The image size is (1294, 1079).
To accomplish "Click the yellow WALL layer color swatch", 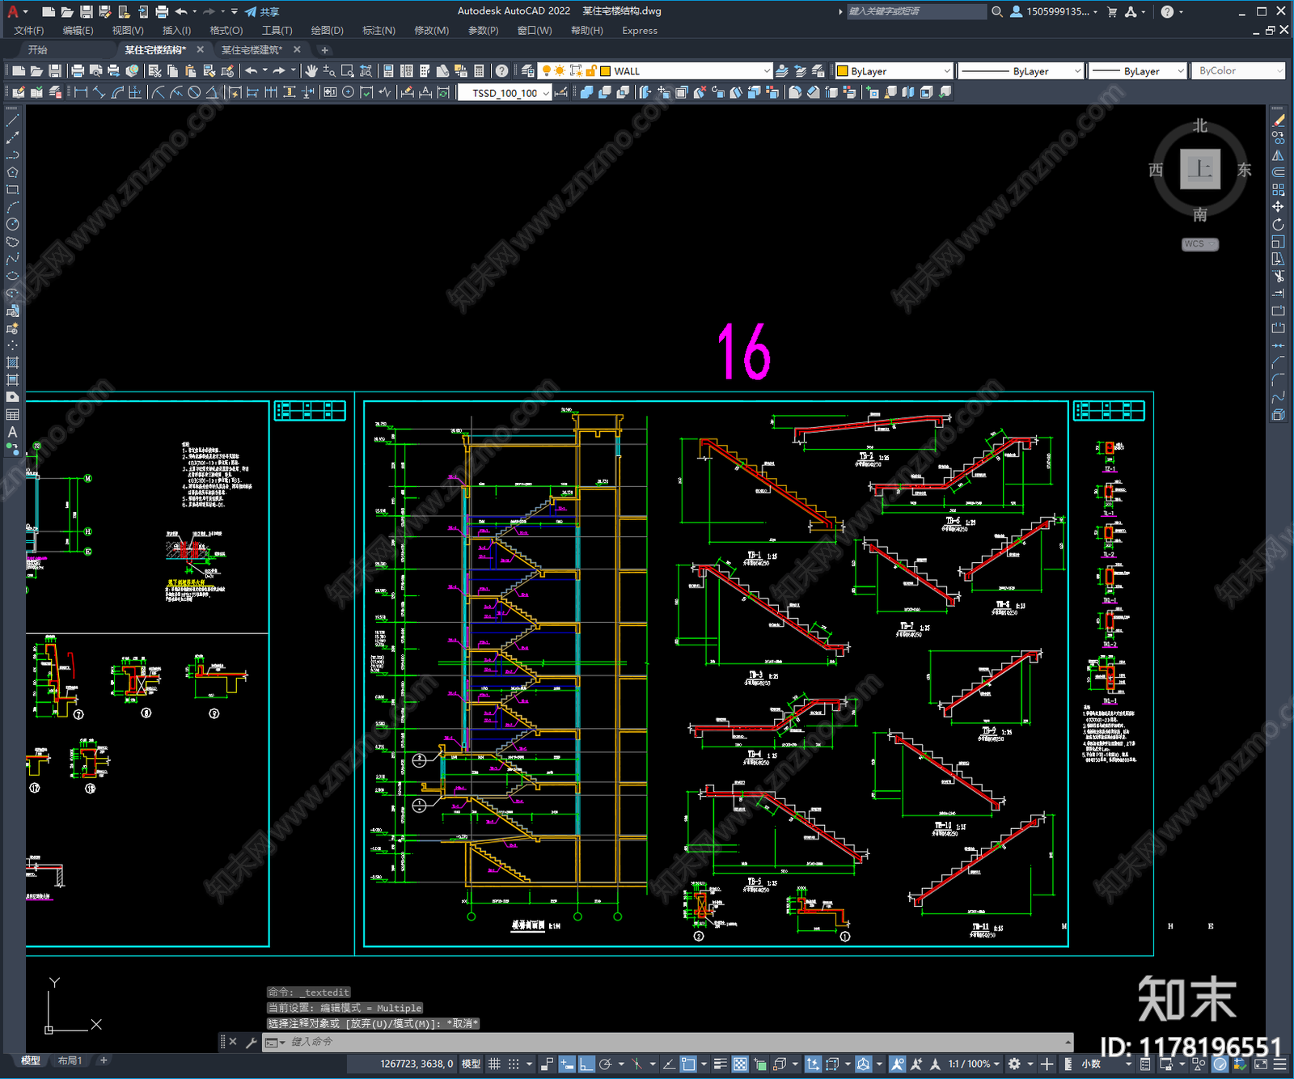I will point(605,71).
